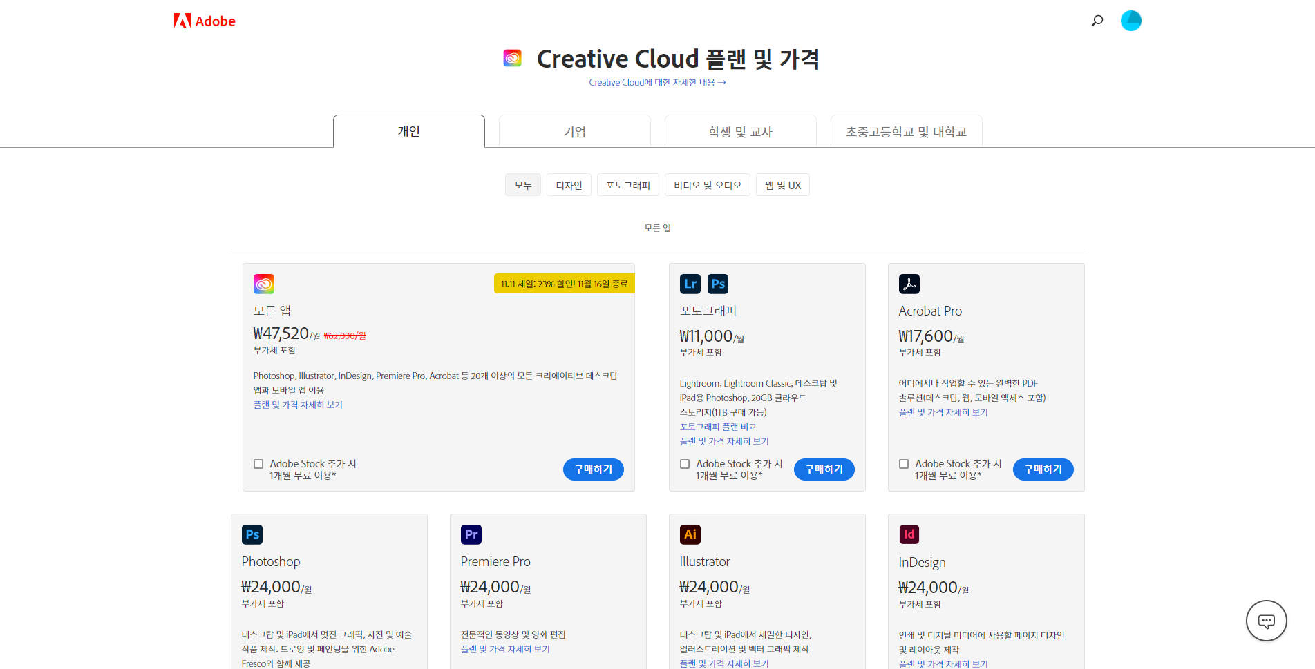Click the Illustrator card title
The width and height of the screenshot is (1315, 669).
tap(705, 562)
